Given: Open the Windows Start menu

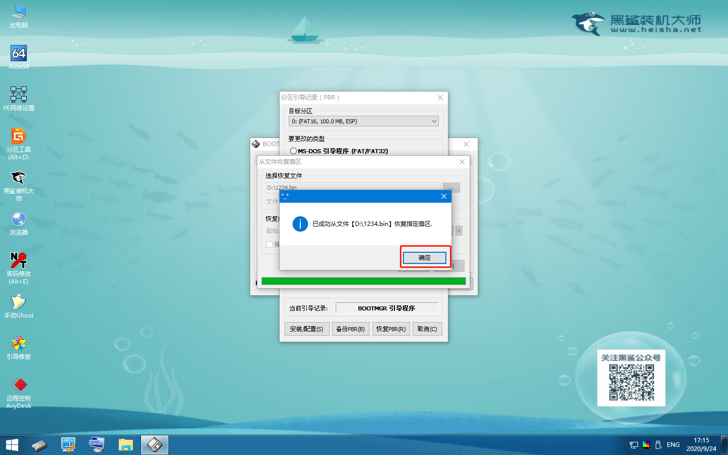Looking at the screenshot, I should (12, 445).
